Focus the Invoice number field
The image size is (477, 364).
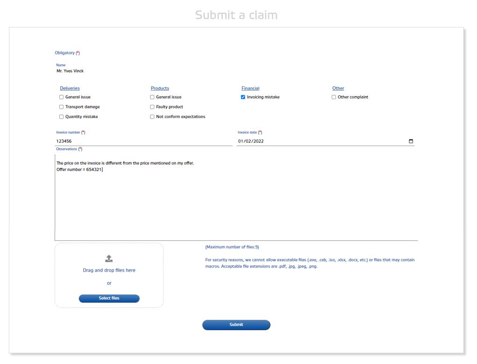[x=143, y=141]
